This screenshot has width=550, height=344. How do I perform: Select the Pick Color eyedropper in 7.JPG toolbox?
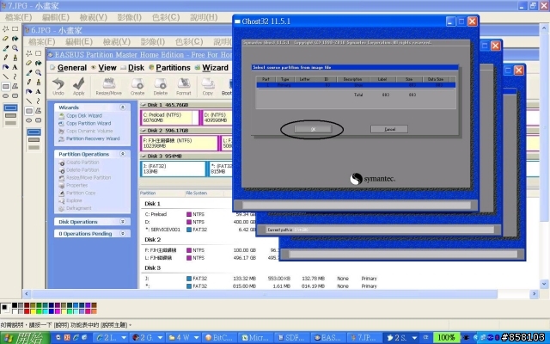point(6,48)
